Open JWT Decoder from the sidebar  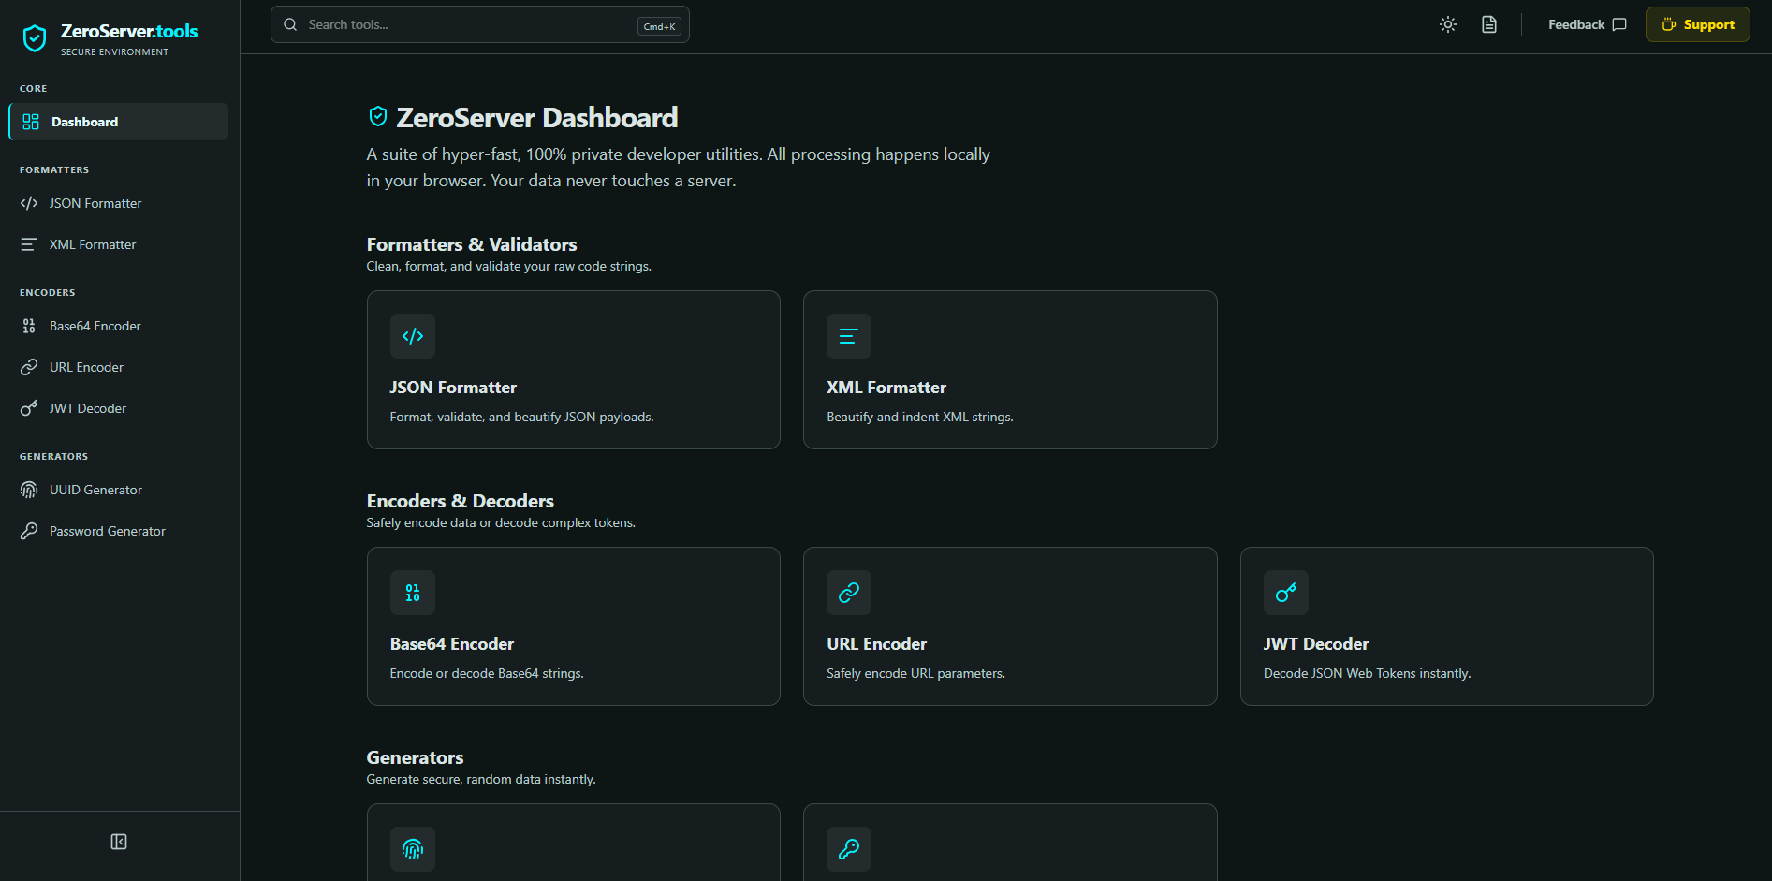coord(118,408)
